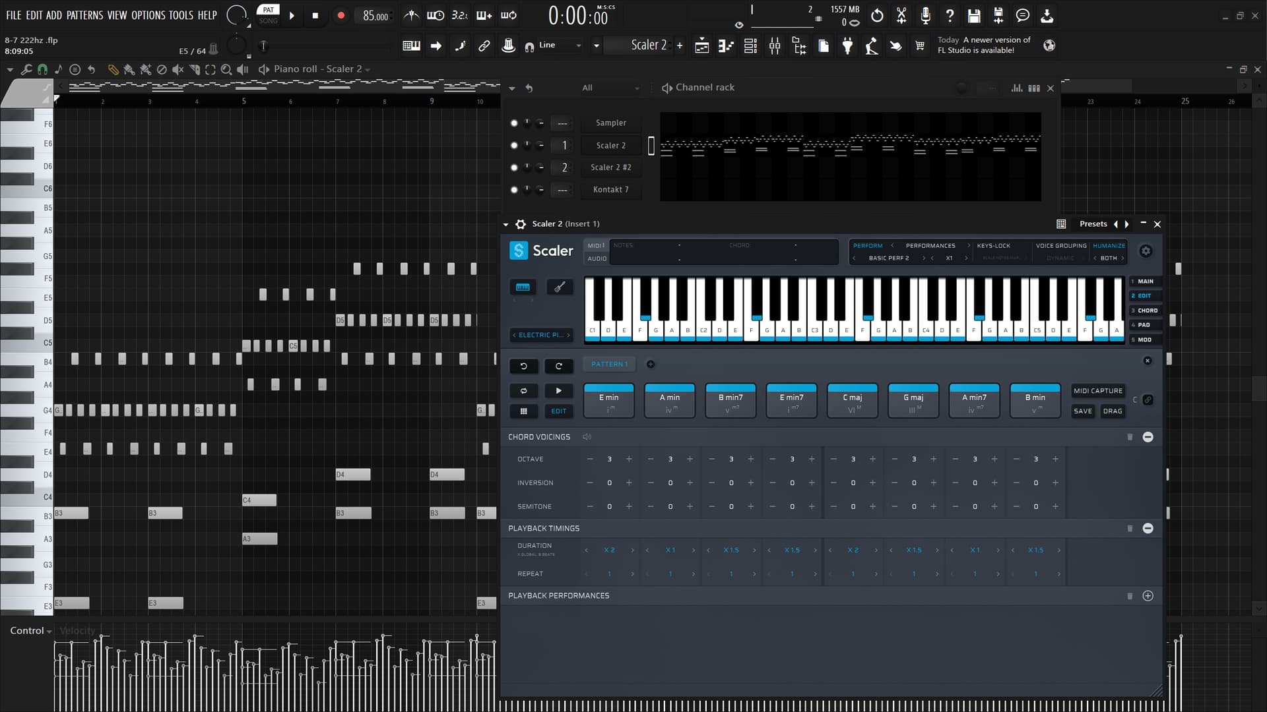The height and width of the screenshot is (712, 1267).
Task: Select the Kontakt 7 channel button
Action: coord(610,190)
